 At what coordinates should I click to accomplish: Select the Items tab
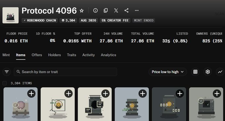pos(21,55)
